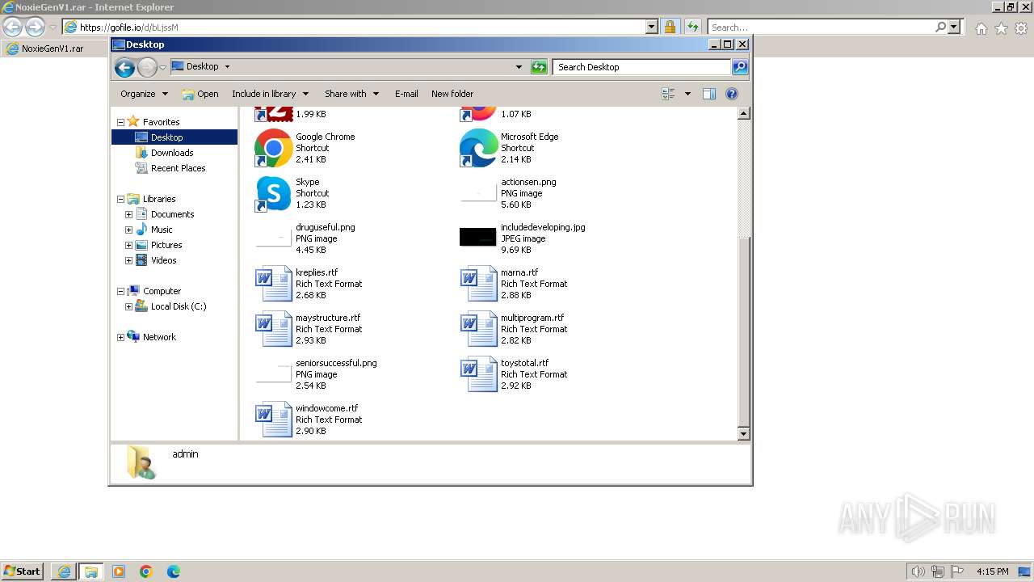Toggle the preview pane button
The width and height of the screenshot is (1034, 582).
click(709, 94)
